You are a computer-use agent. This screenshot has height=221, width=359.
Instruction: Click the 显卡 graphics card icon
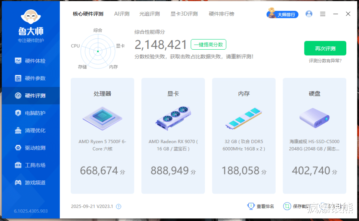(x=173, y=118)
